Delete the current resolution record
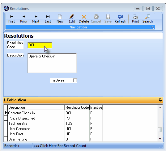Viewport: 166px width, 151px height. coord(84,19)
